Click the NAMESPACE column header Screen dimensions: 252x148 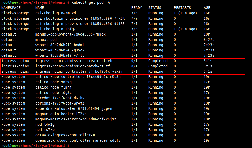pyautogui.click(x=11, y=8)
